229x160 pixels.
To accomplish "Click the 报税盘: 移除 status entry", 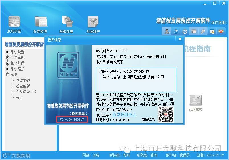I will point(147,155).
